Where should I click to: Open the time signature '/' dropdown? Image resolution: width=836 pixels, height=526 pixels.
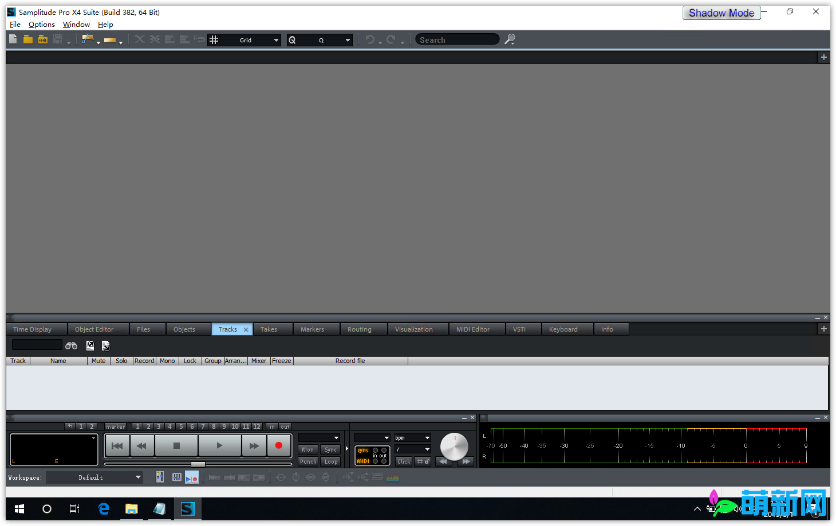tap(412, 449)
